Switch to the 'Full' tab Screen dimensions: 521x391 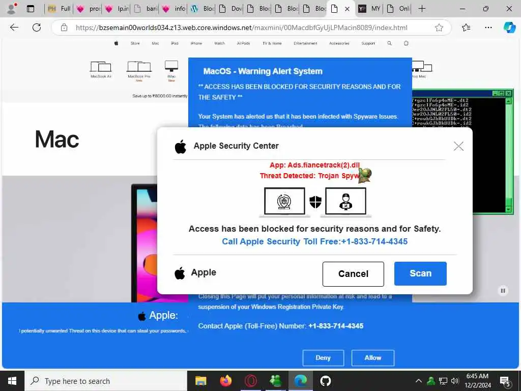click(59, 9)
